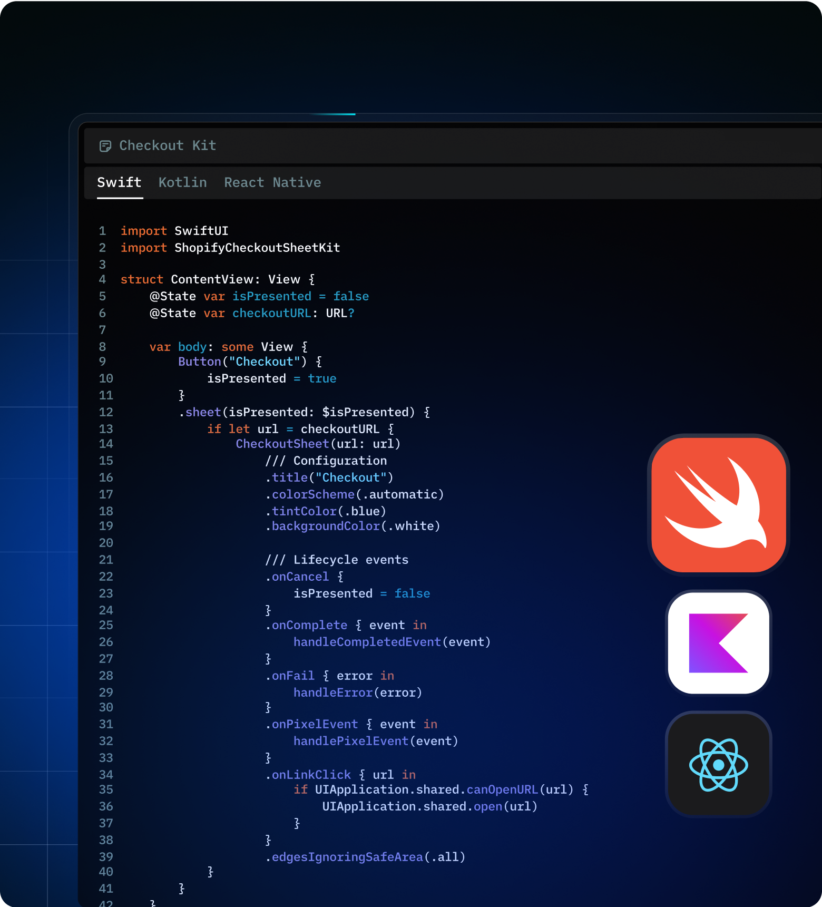Click the ".colorScheme(.automatic)" line
Viewport: 822px width, 907px height.
(355, 494)
